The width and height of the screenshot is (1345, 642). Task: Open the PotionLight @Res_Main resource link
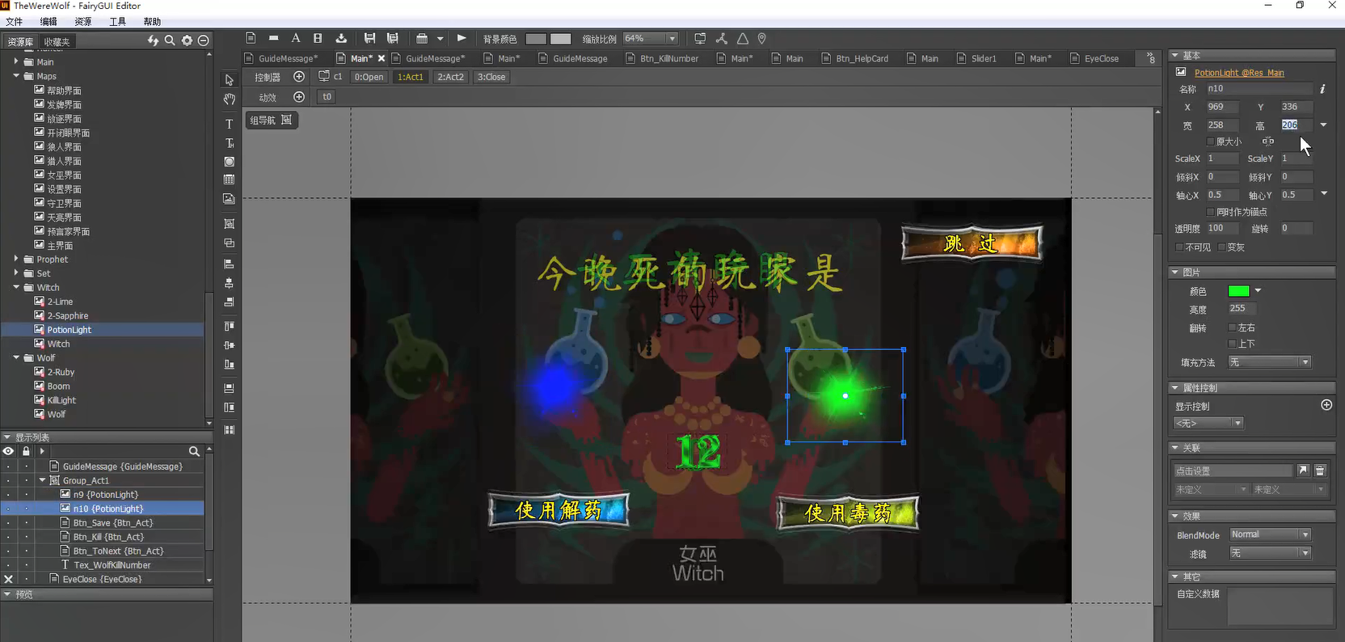[1239, 73]
